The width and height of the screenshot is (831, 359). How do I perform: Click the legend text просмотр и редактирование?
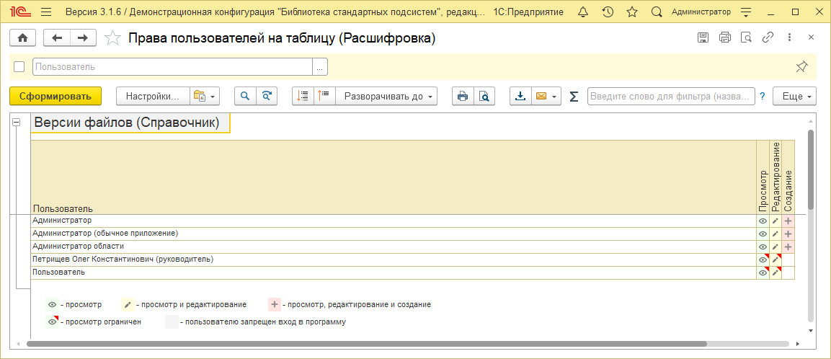coord(191,305)
